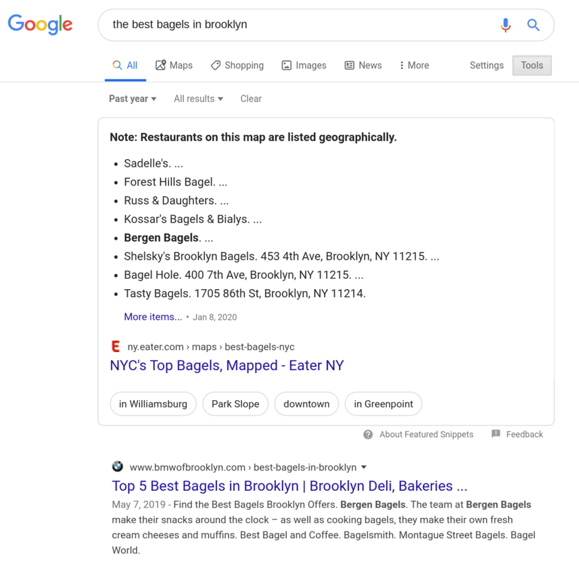Select the Park Slope suggestion chip
The width and height of the screenshot is (579, 566).
coord(235,404)
